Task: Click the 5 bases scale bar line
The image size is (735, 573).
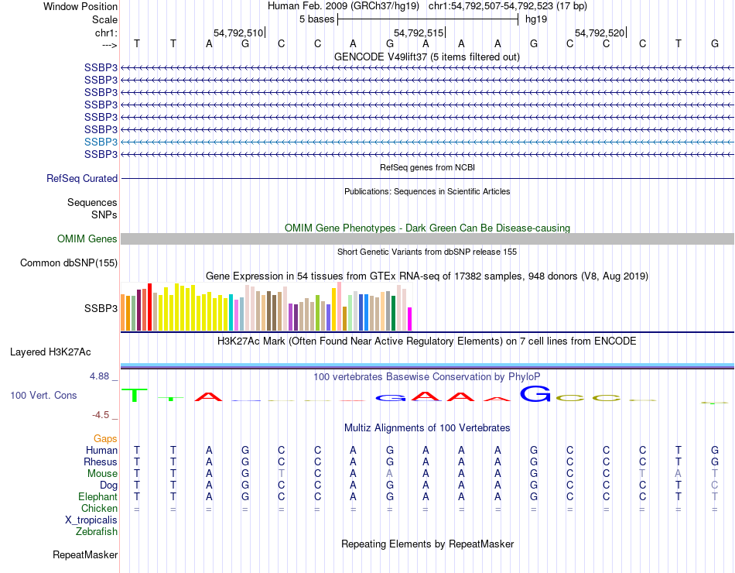Action: (428, 19)
